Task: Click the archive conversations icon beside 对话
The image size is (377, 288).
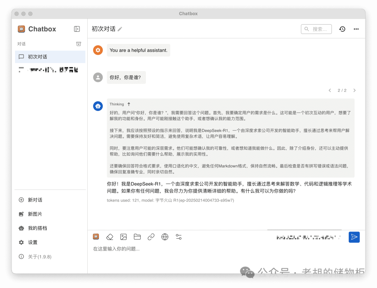Action: click(x=79, y=44)
